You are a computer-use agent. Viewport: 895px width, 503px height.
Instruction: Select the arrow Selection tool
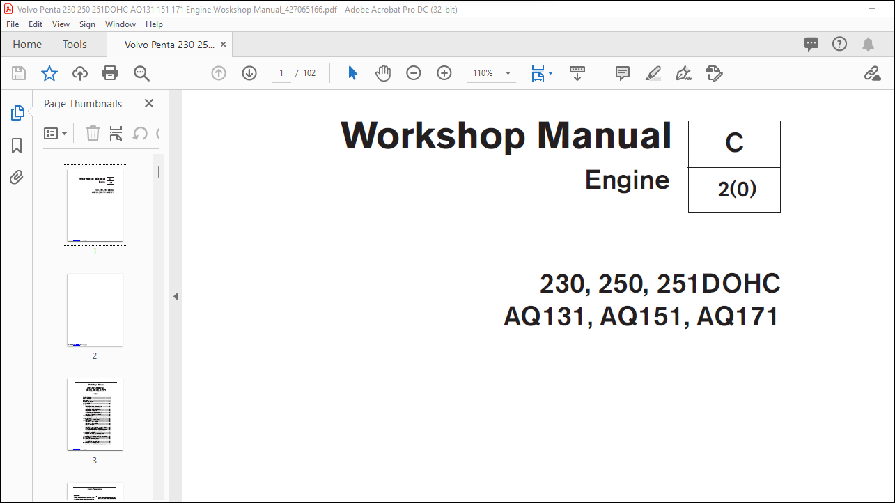tap(352, 73)
